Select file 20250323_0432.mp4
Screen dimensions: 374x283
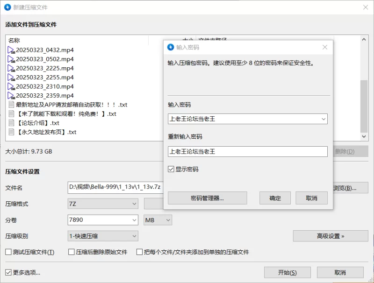point(44,50)
